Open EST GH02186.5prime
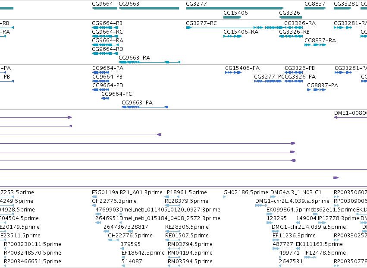This screenshot has height=268, width=367. click(x=246, y=192)
